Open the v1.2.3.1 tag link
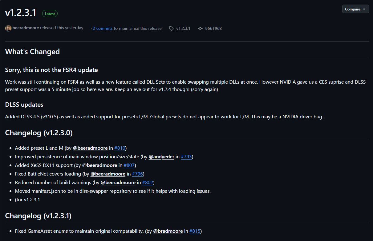Screen dimensions: 373x241 [x=183, y=28]
